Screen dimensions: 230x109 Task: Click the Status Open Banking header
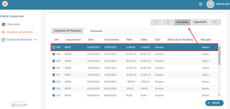click(x=180, y=40)
